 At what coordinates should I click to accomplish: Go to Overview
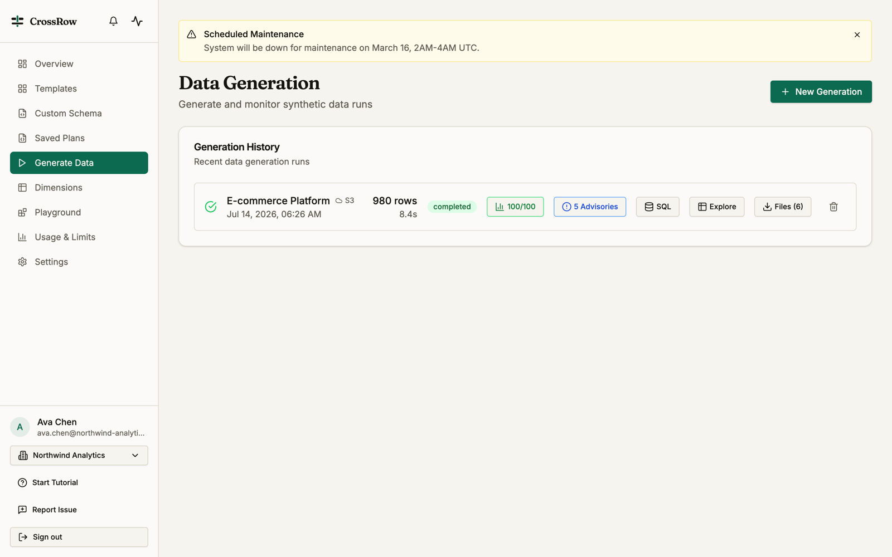tap(79, 64)
